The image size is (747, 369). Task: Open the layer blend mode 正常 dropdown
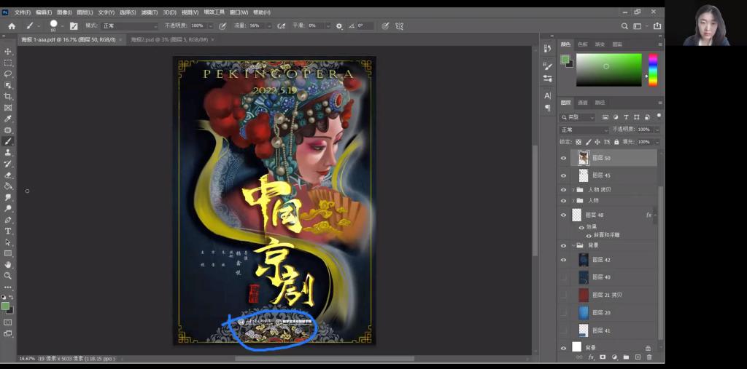click(x=584, y=130)
